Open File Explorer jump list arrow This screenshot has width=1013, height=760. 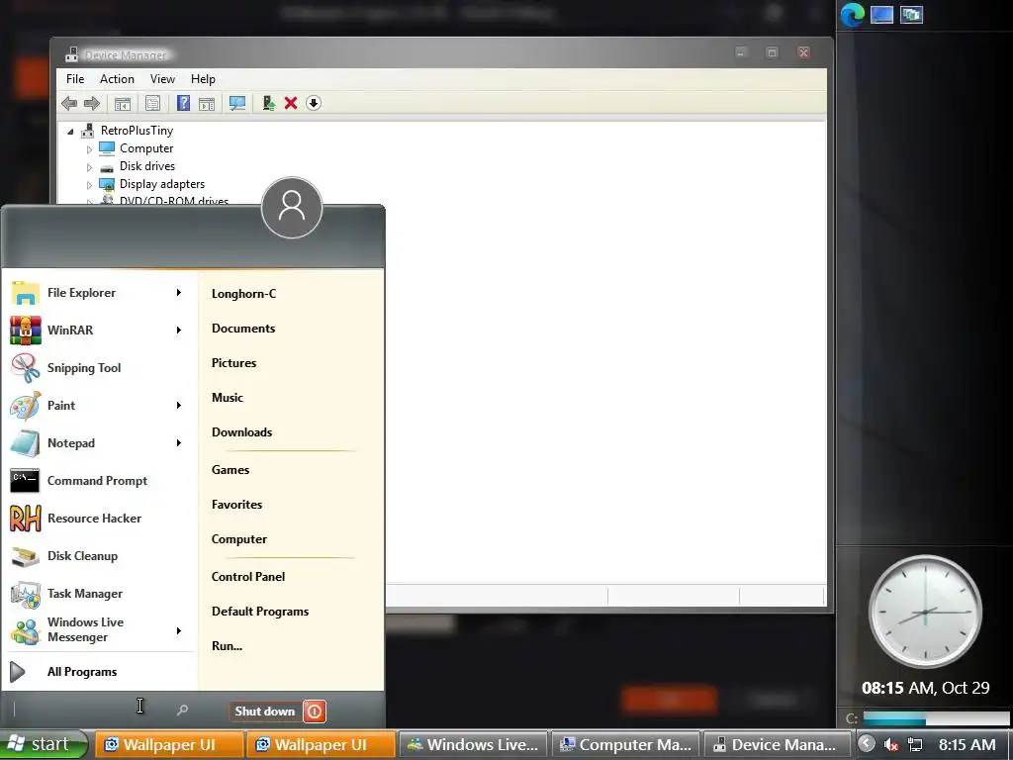coord(179,293)
